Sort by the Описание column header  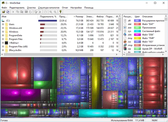[153, 16]
